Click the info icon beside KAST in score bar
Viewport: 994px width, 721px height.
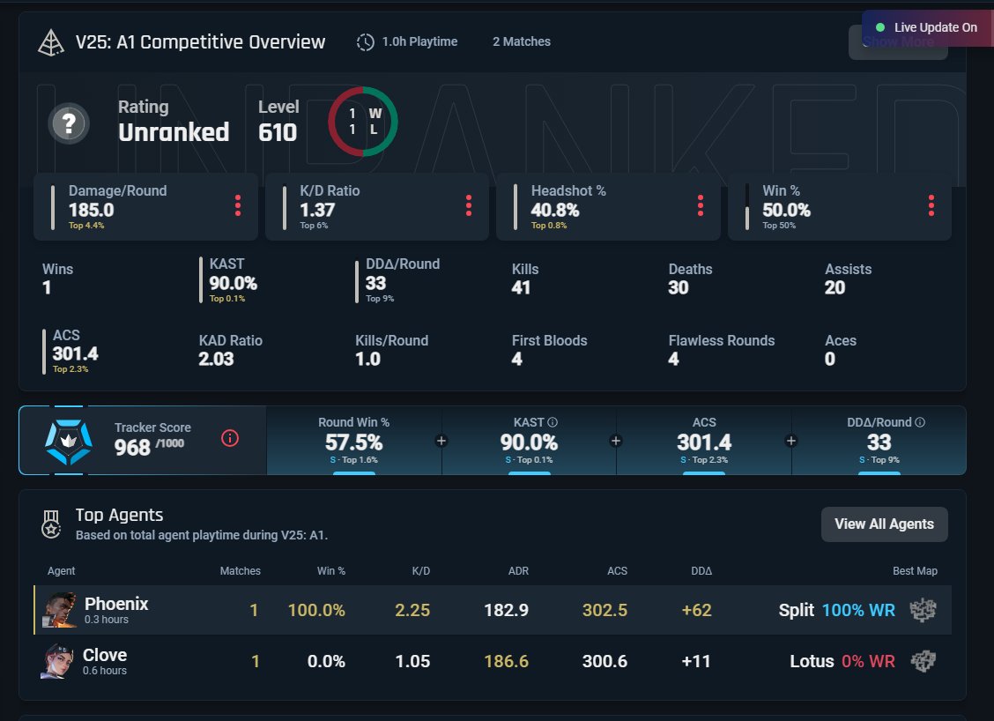tap(553, 422)
